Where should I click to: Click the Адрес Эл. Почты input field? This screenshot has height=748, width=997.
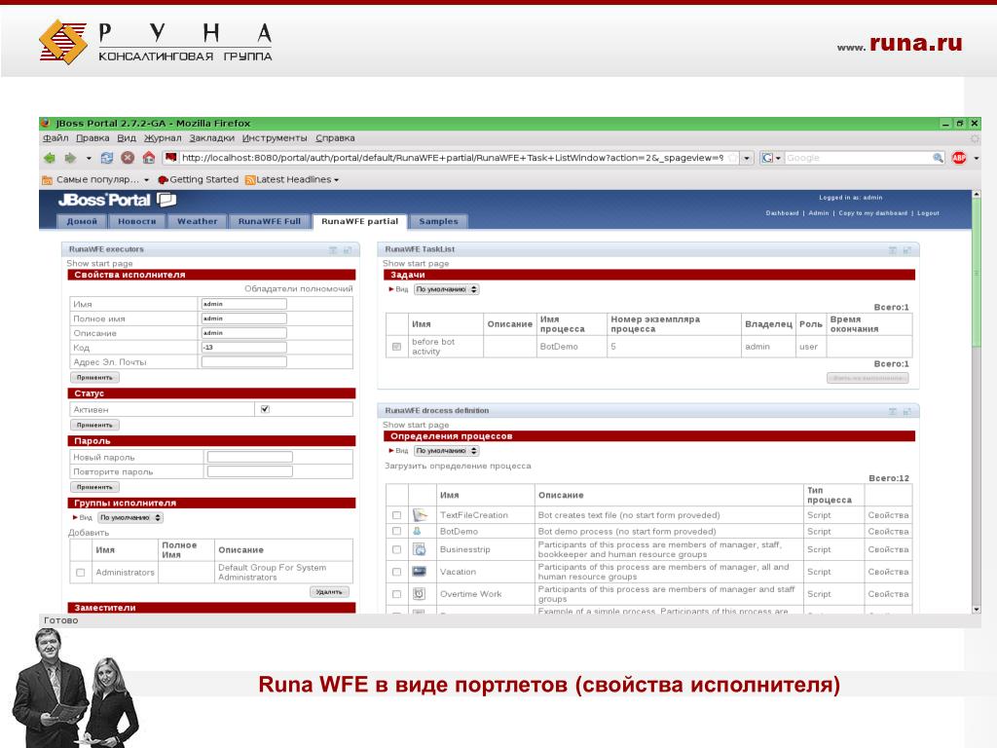click(x=244, y=362)
